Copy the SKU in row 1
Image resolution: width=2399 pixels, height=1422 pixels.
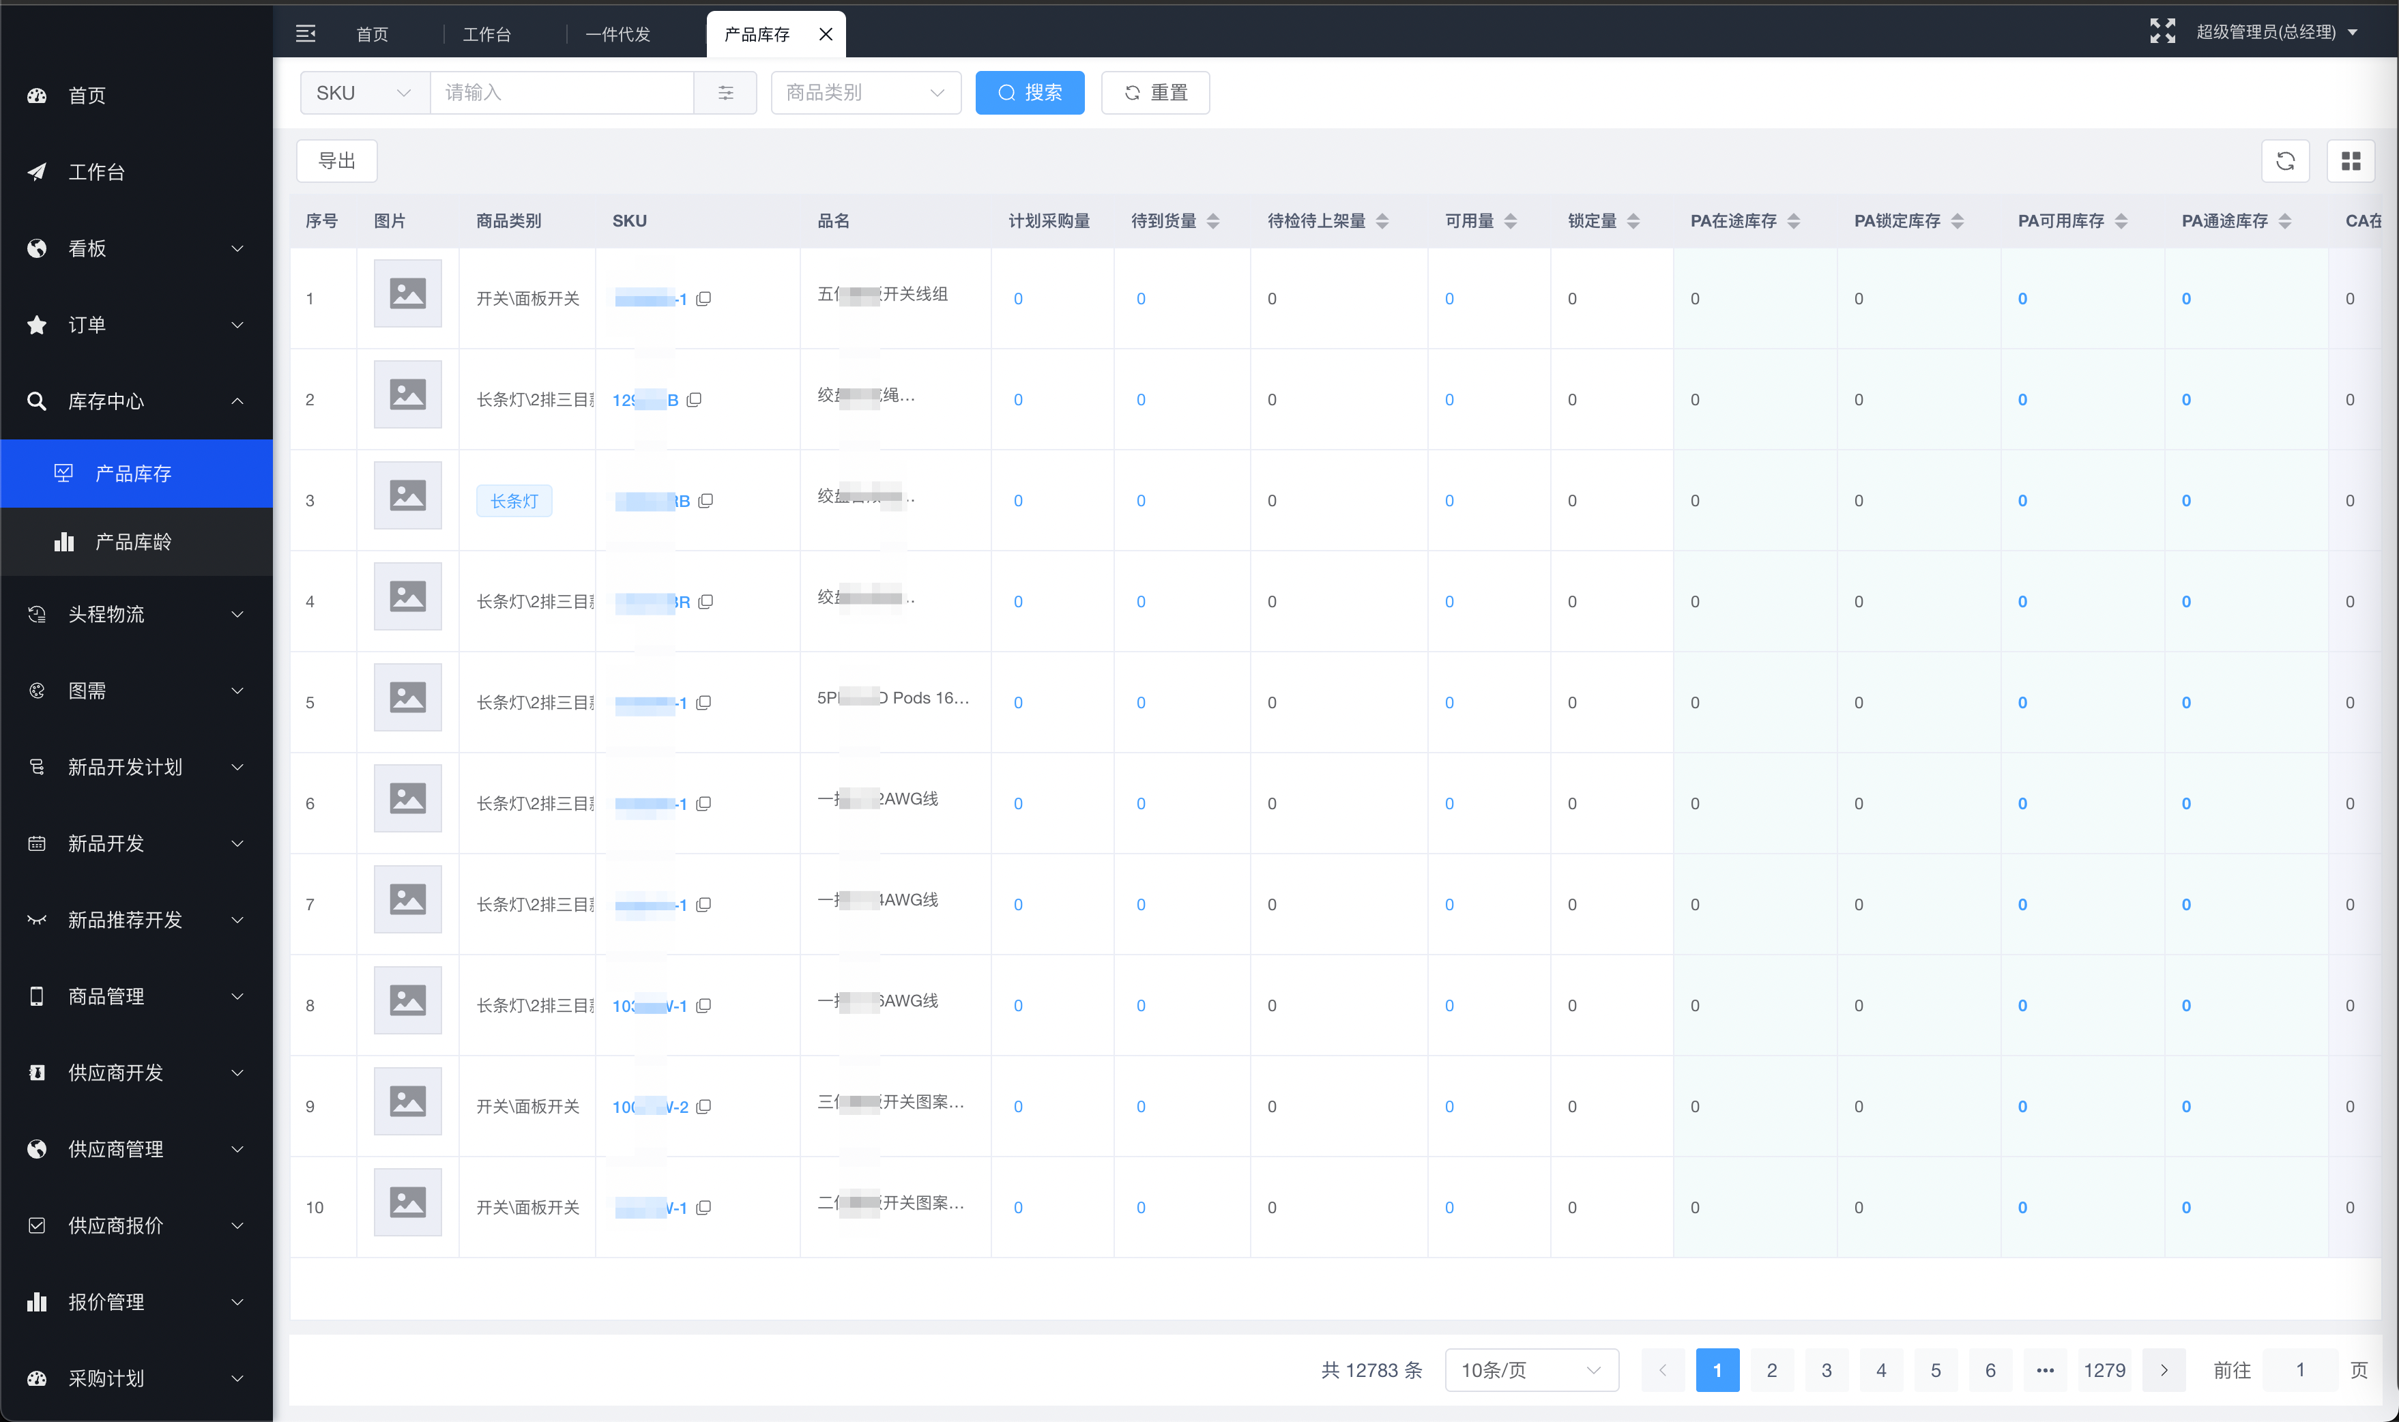(x=704, y=299)
